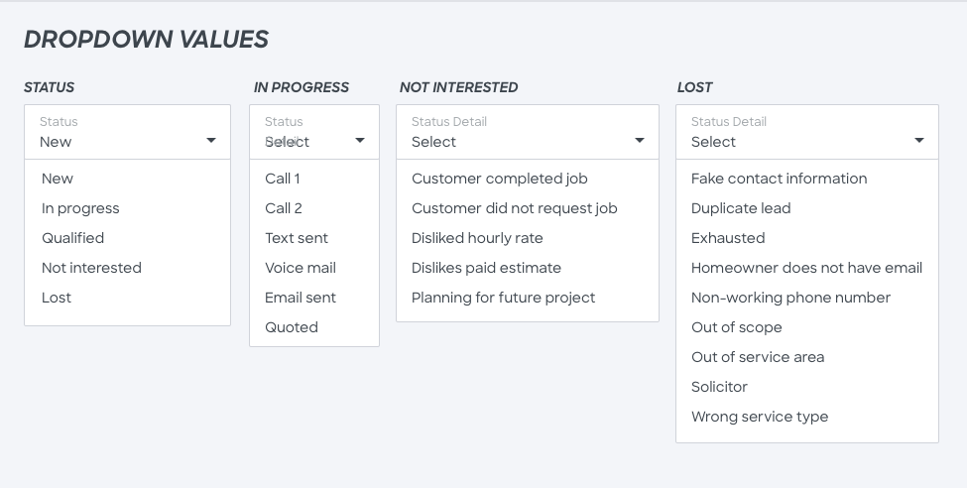
Task: Select the 'Quoted' option
Action: pos(292,327)
